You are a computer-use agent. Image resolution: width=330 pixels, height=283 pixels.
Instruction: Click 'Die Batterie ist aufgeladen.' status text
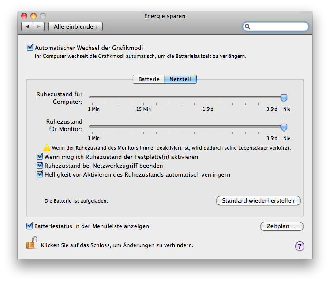[76, 201]
